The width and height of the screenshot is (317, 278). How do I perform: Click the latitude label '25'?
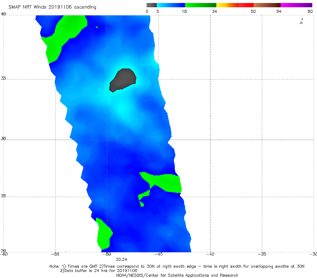click(x=3, y=195)
